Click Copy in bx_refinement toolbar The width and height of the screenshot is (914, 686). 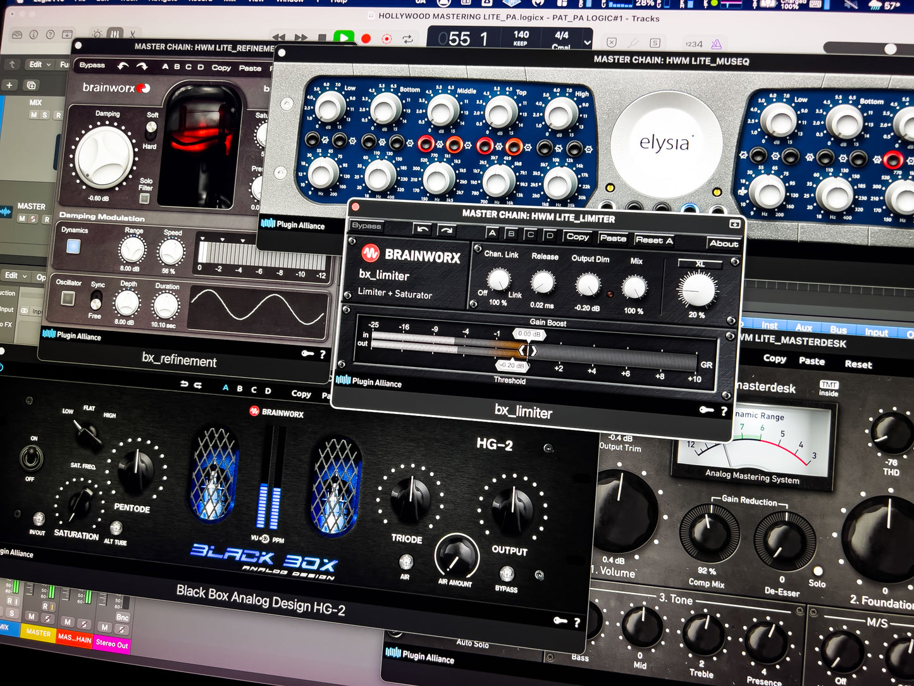pos(221,68)
